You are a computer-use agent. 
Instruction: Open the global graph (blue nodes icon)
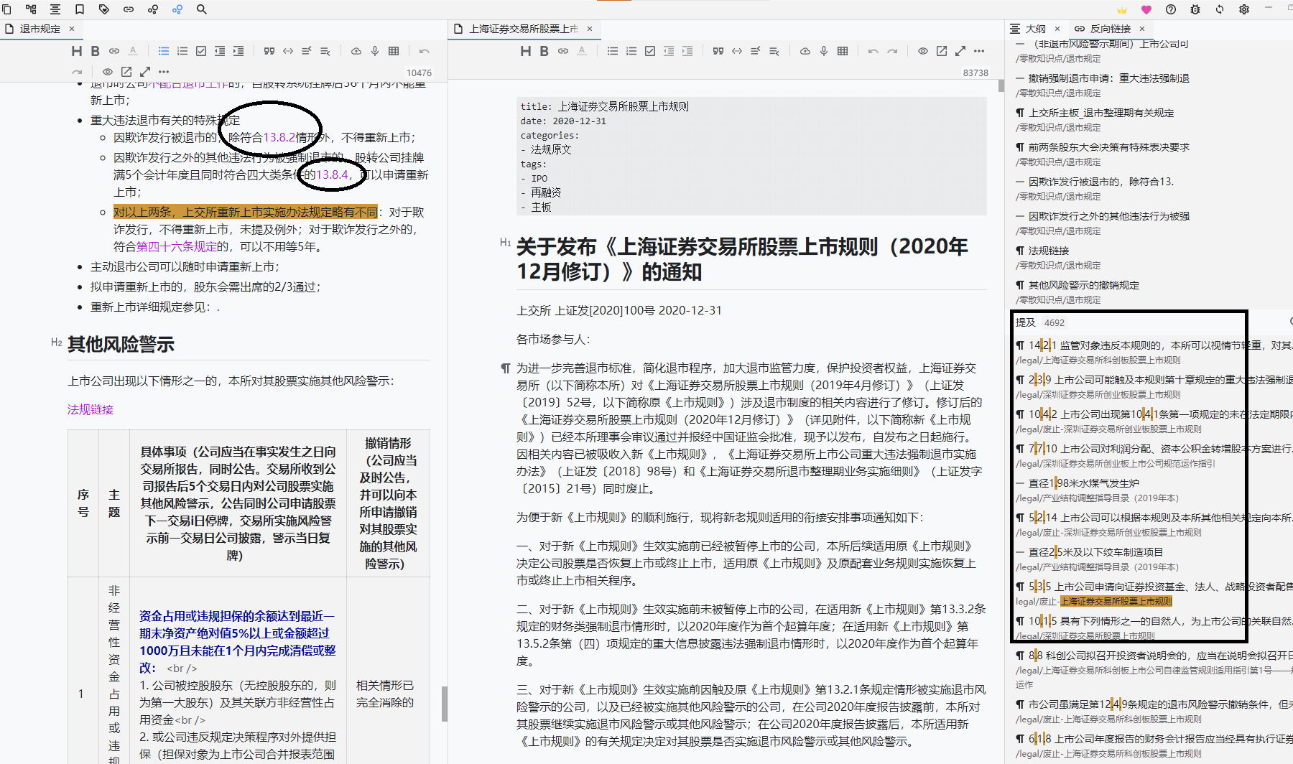point(177,9)
